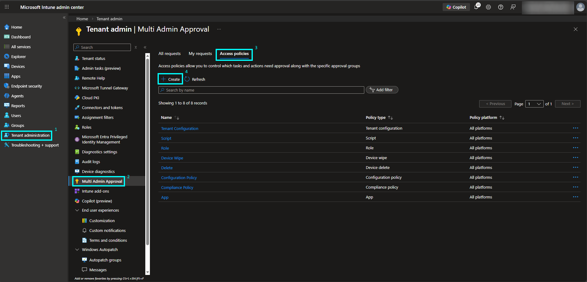Click the Groups icon in sidebar
Image resolution: width=587 pixels, height=282 pixels.
pos(6,125)
